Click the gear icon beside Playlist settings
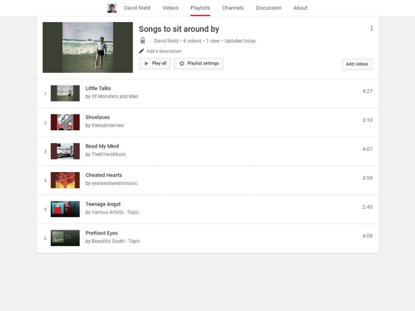Viewport: 415px width, 311px height. click(181, 64)
